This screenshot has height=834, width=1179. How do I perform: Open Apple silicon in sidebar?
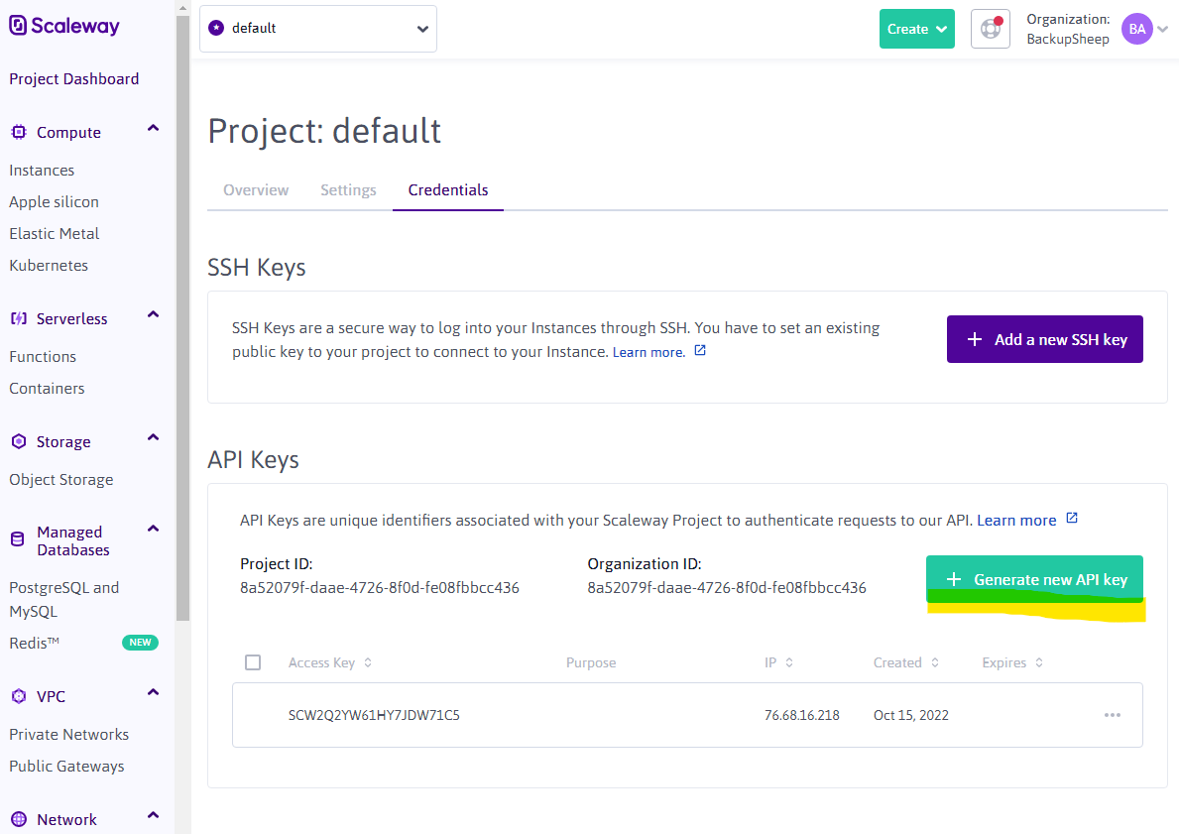pos(55,202)
